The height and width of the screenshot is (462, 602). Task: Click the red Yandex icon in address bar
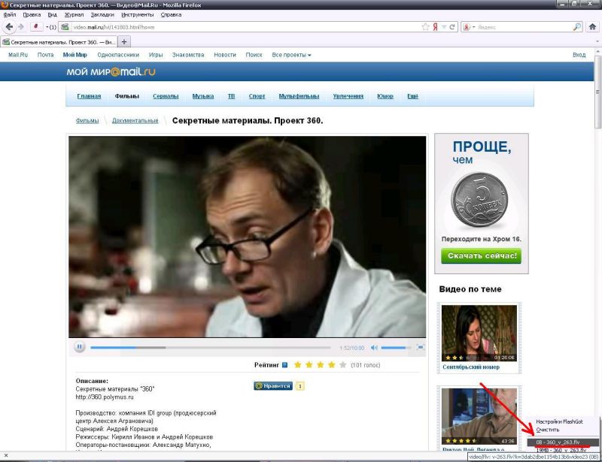(x=435, y=27)
